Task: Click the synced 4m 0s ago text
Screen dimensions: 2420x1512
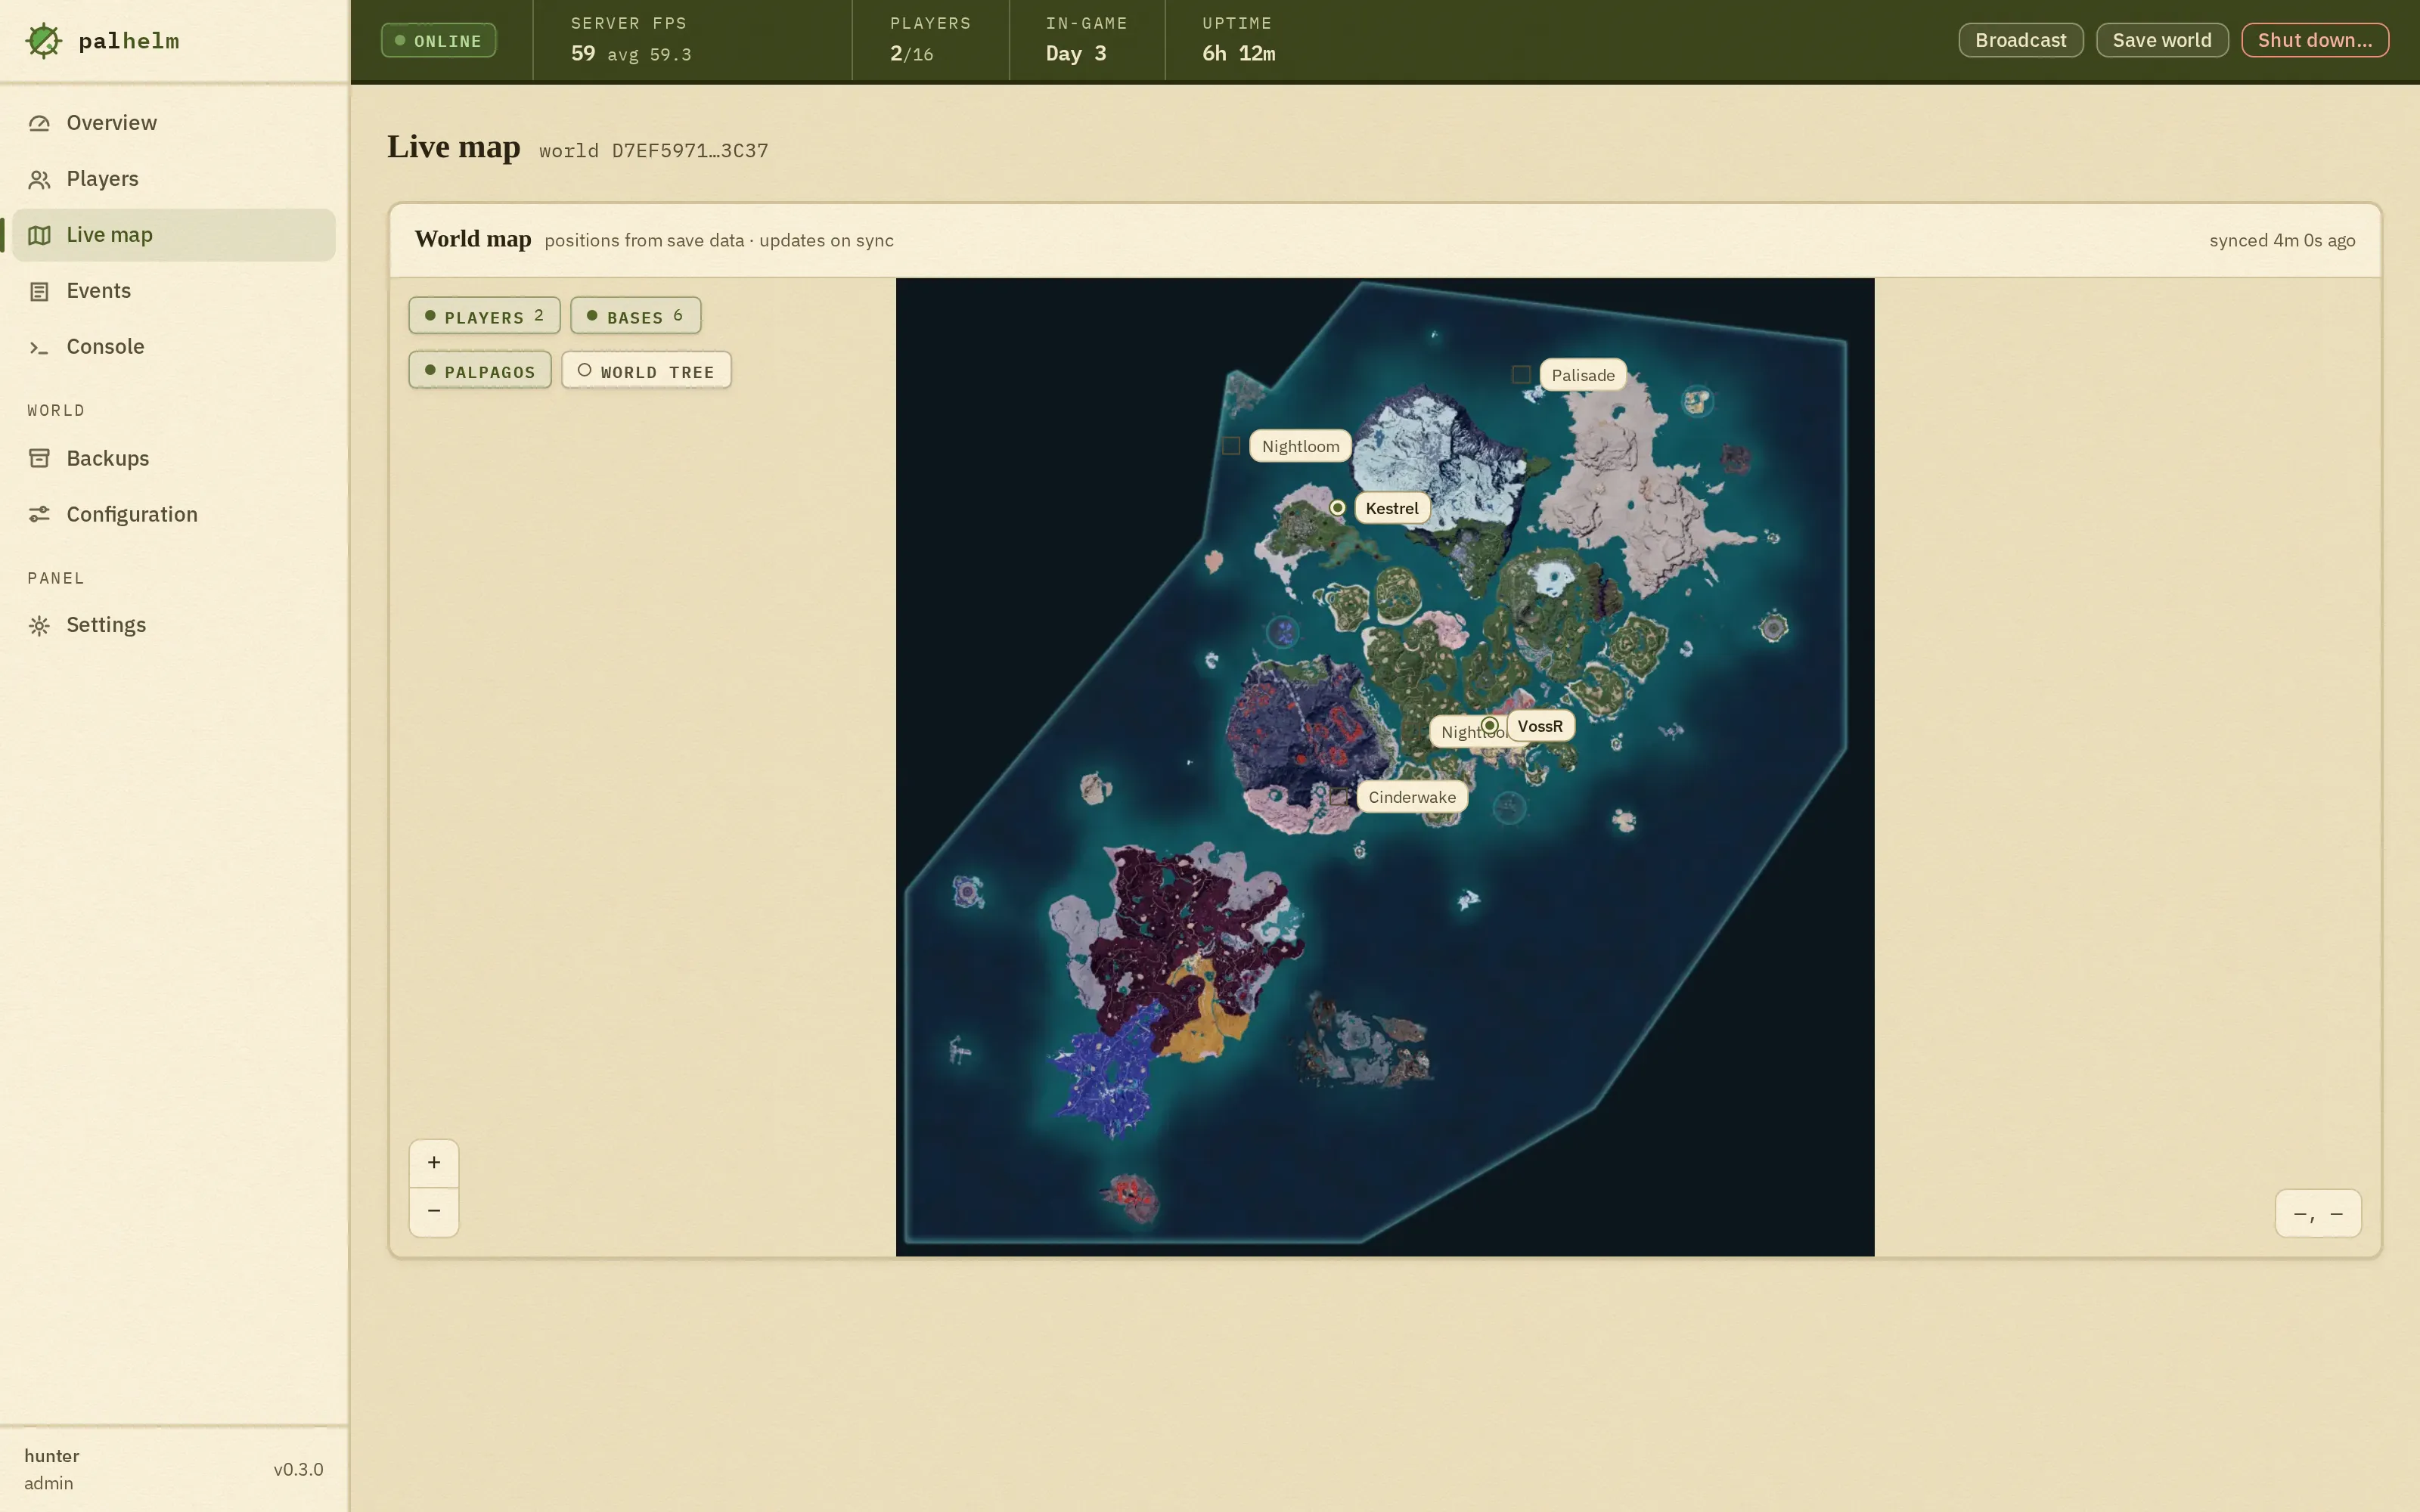Action: [x=2282, y=241]
